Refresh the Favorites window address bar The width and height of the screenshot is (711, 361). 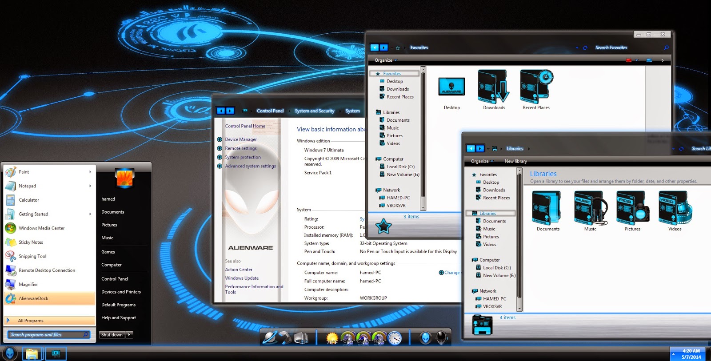585,48
